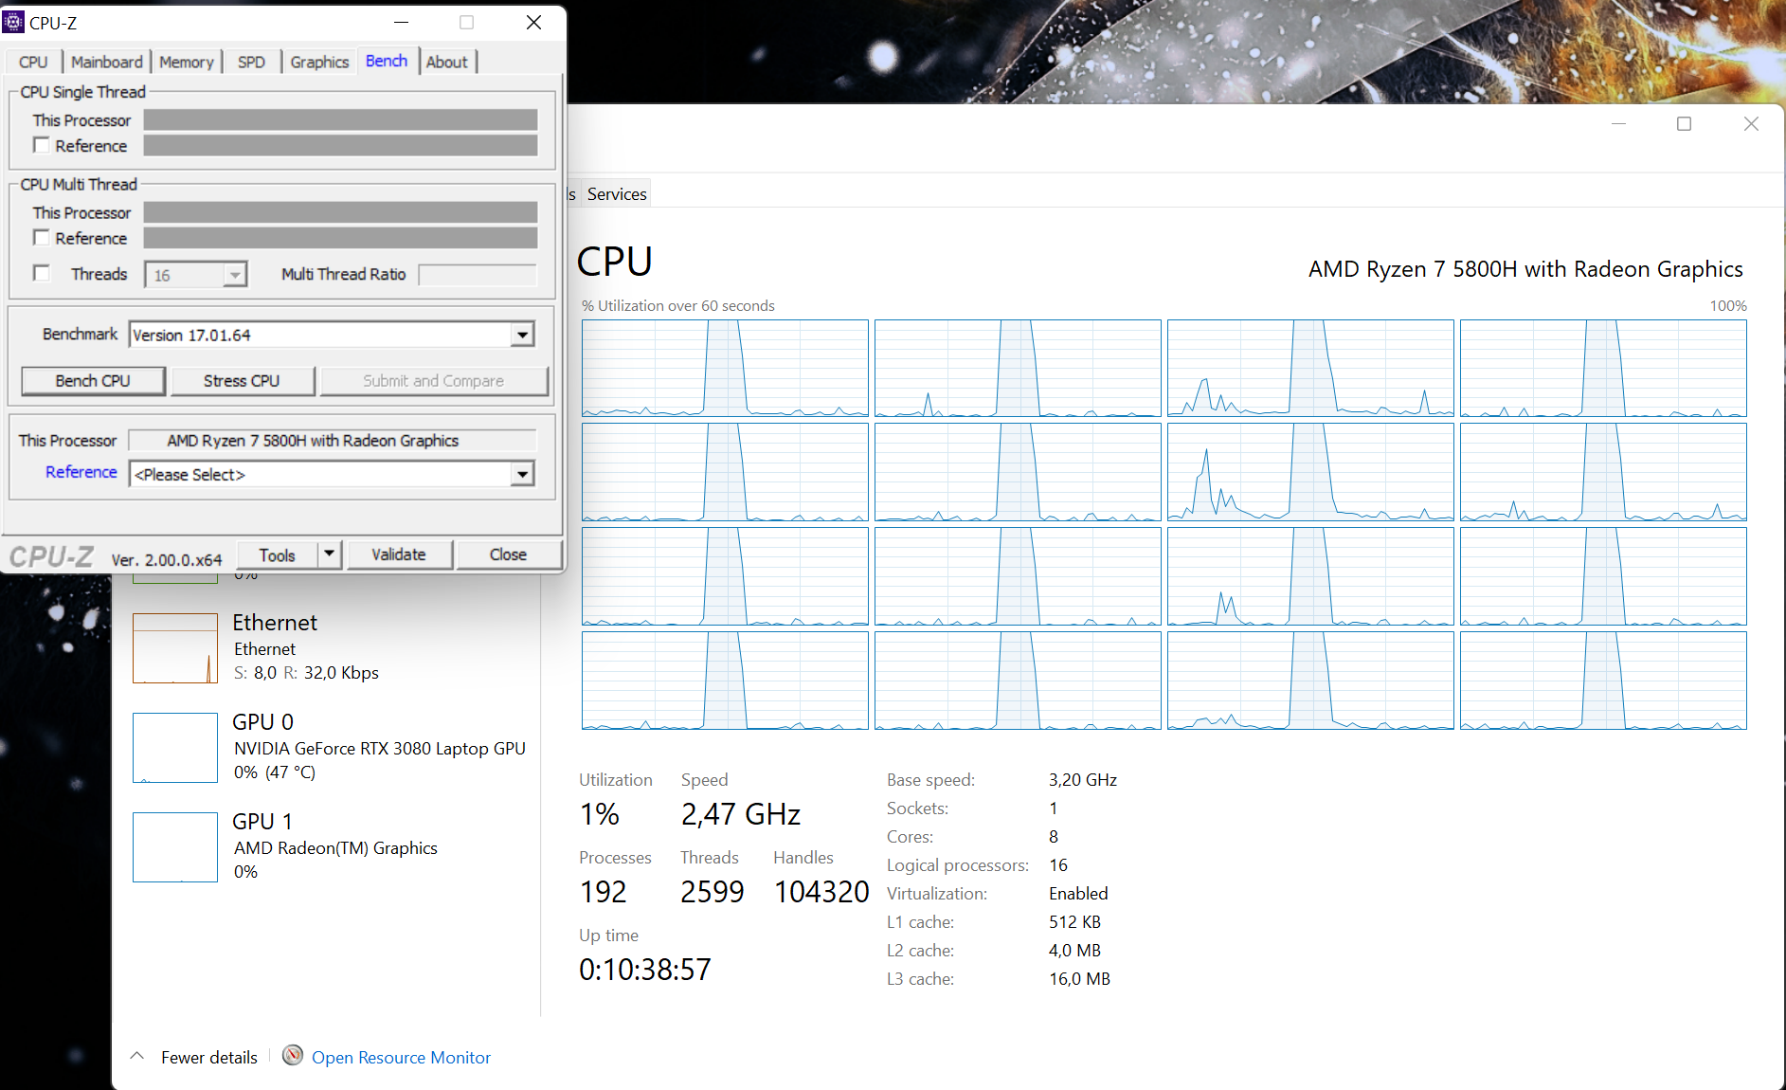Click the 1% Utilization value
Image resolution: width=1786 pixels, height=1090 pixels.
click(x=600, y=814)
